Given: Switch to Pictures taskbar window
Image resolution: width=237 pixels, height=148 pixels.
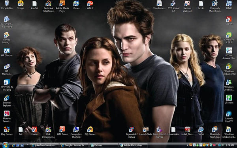Looking at the screenshot, I should click(104, 145).
